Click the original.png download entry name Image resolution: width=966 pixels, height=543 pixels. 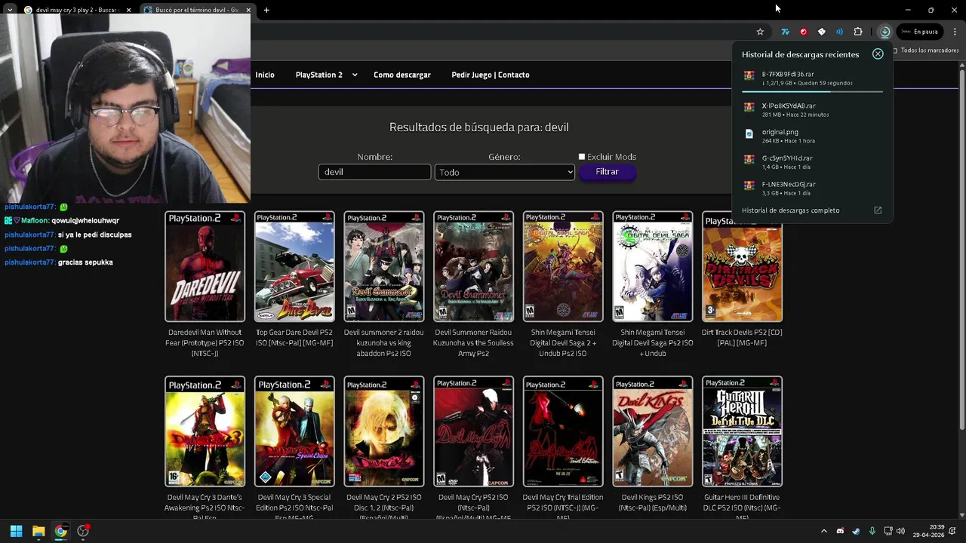(780, 132)
